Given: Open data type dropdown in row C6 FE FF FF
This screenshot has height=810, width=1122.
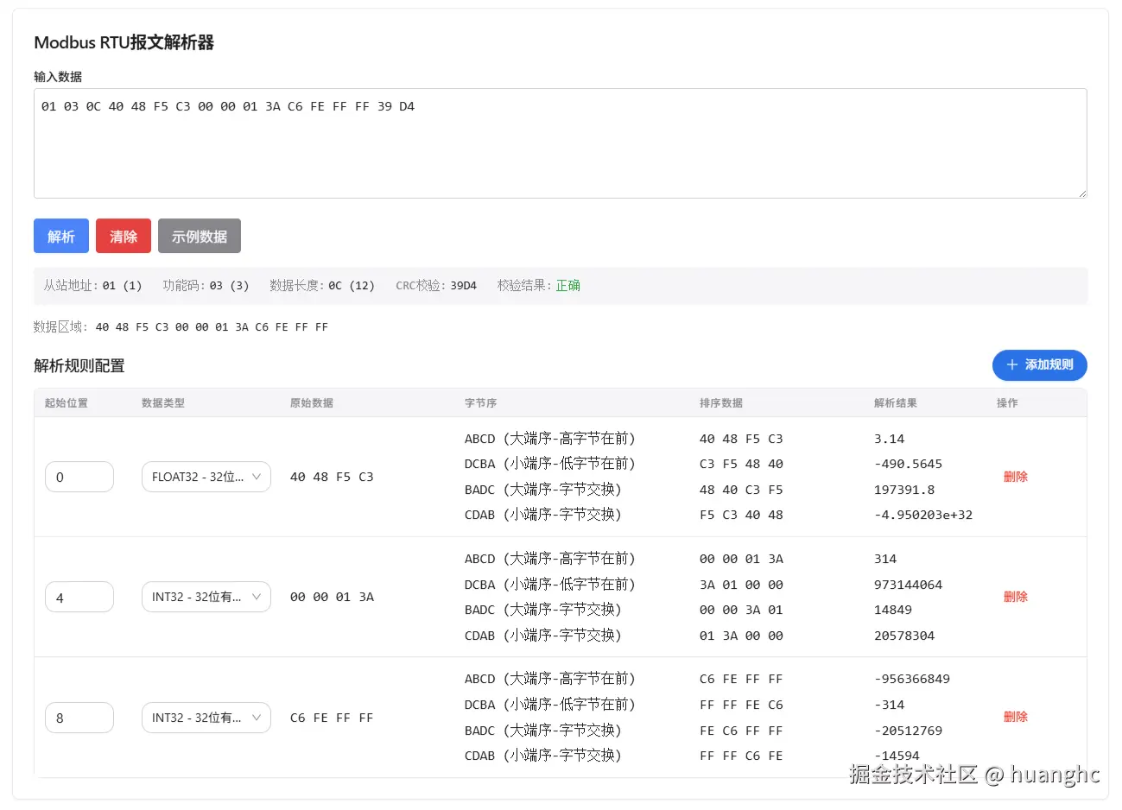Looking at the screenshot, I should [206, 718].
